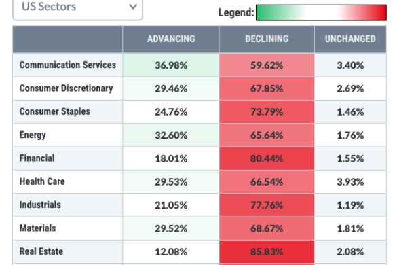Select the Industrials sector label

tap(40, 205)
